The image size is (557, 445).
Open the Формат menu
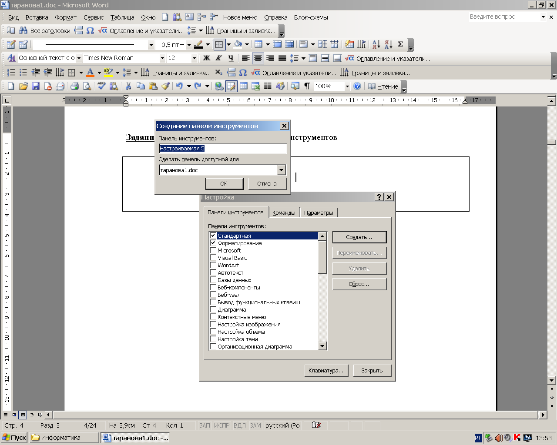point(66,17)
